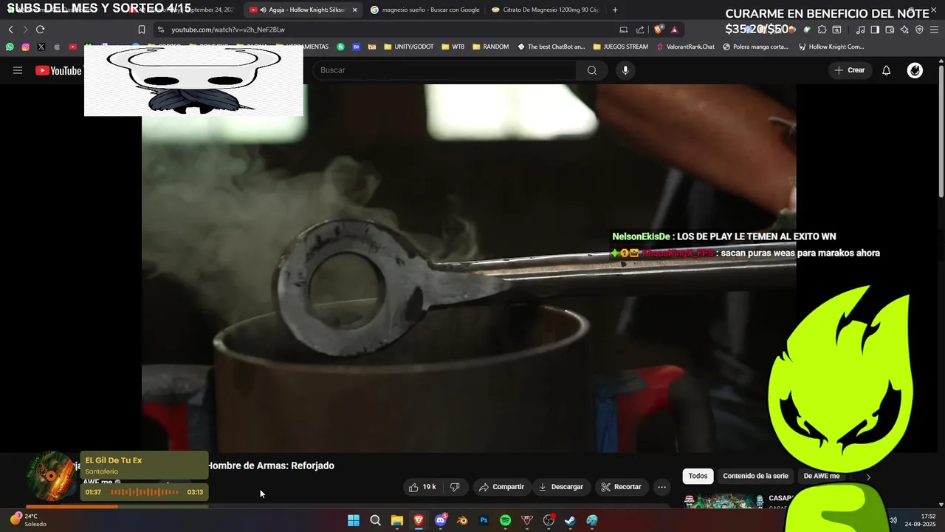The height and width of the screenshot is (532, 945).
Task: Select Contenido de la serie chip
Action: tap(755, 476)
